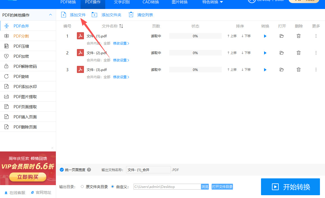Open PDF加密 option
Screen dimensions: 325x198
pyautogui.click(x=28, y=56)
